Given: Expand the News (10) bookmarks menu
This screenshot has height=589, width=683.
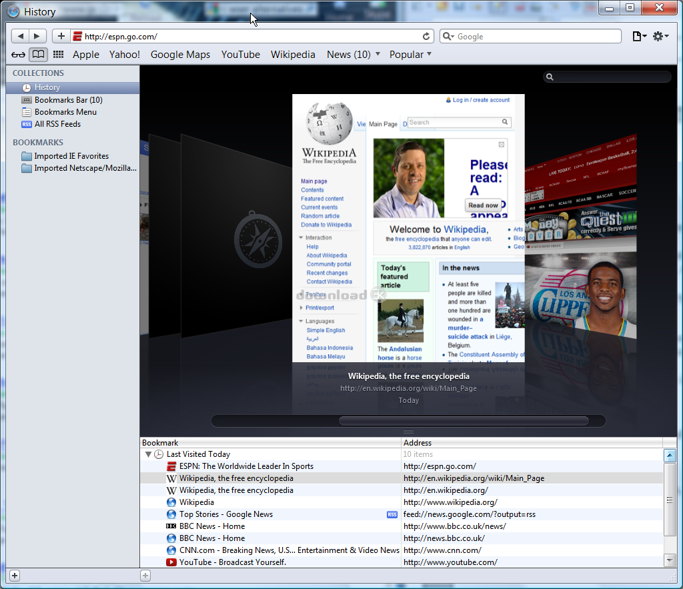Looking at the screenshot, I should (354, 55).
